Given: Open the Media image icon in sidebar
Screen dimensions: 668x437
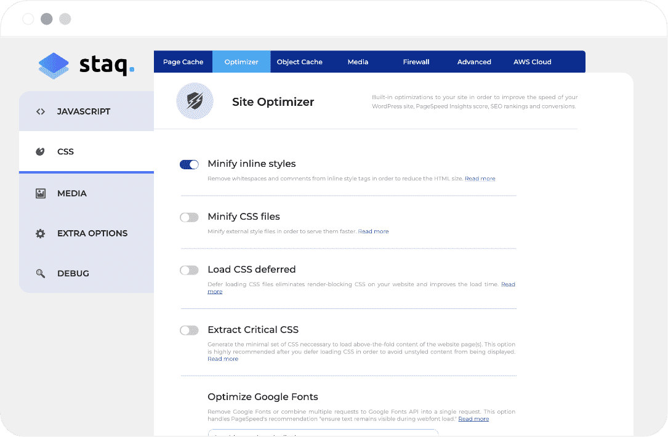Looking at the screenshot, I should tap(40, 193).
